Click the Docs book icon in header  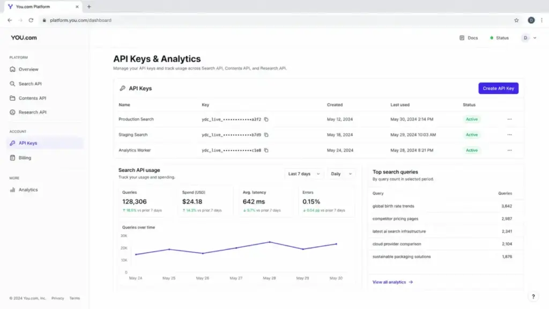tap(462, 38)
